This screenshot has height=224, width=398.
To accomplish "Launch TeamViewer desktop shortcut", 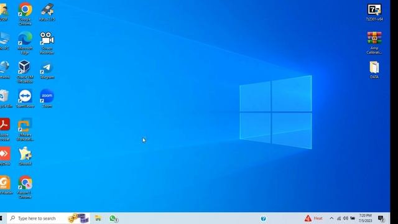I will click(x=25, y=99).
